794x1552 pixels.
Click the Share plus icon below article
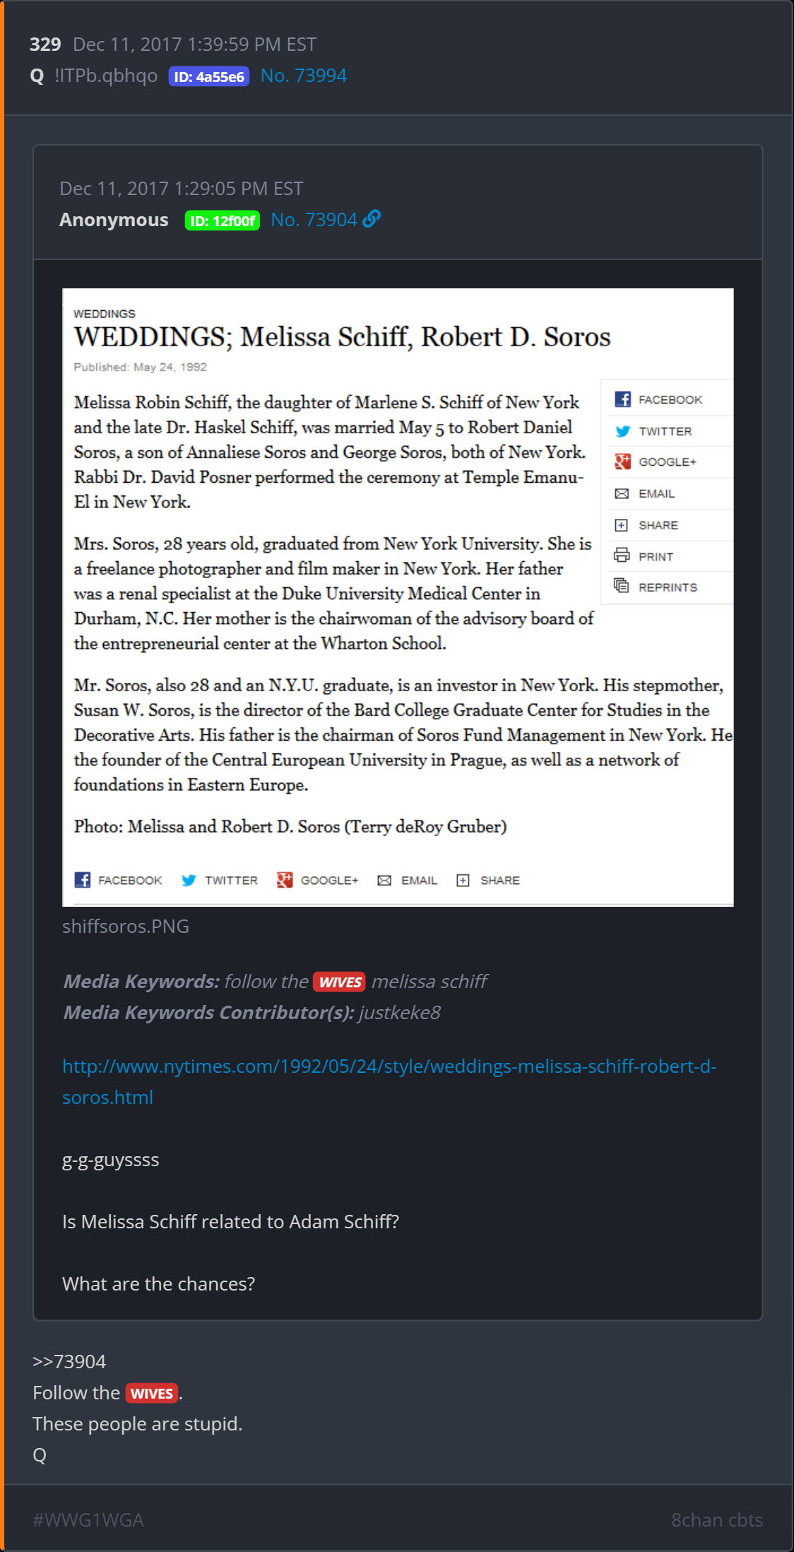point(463,880)
